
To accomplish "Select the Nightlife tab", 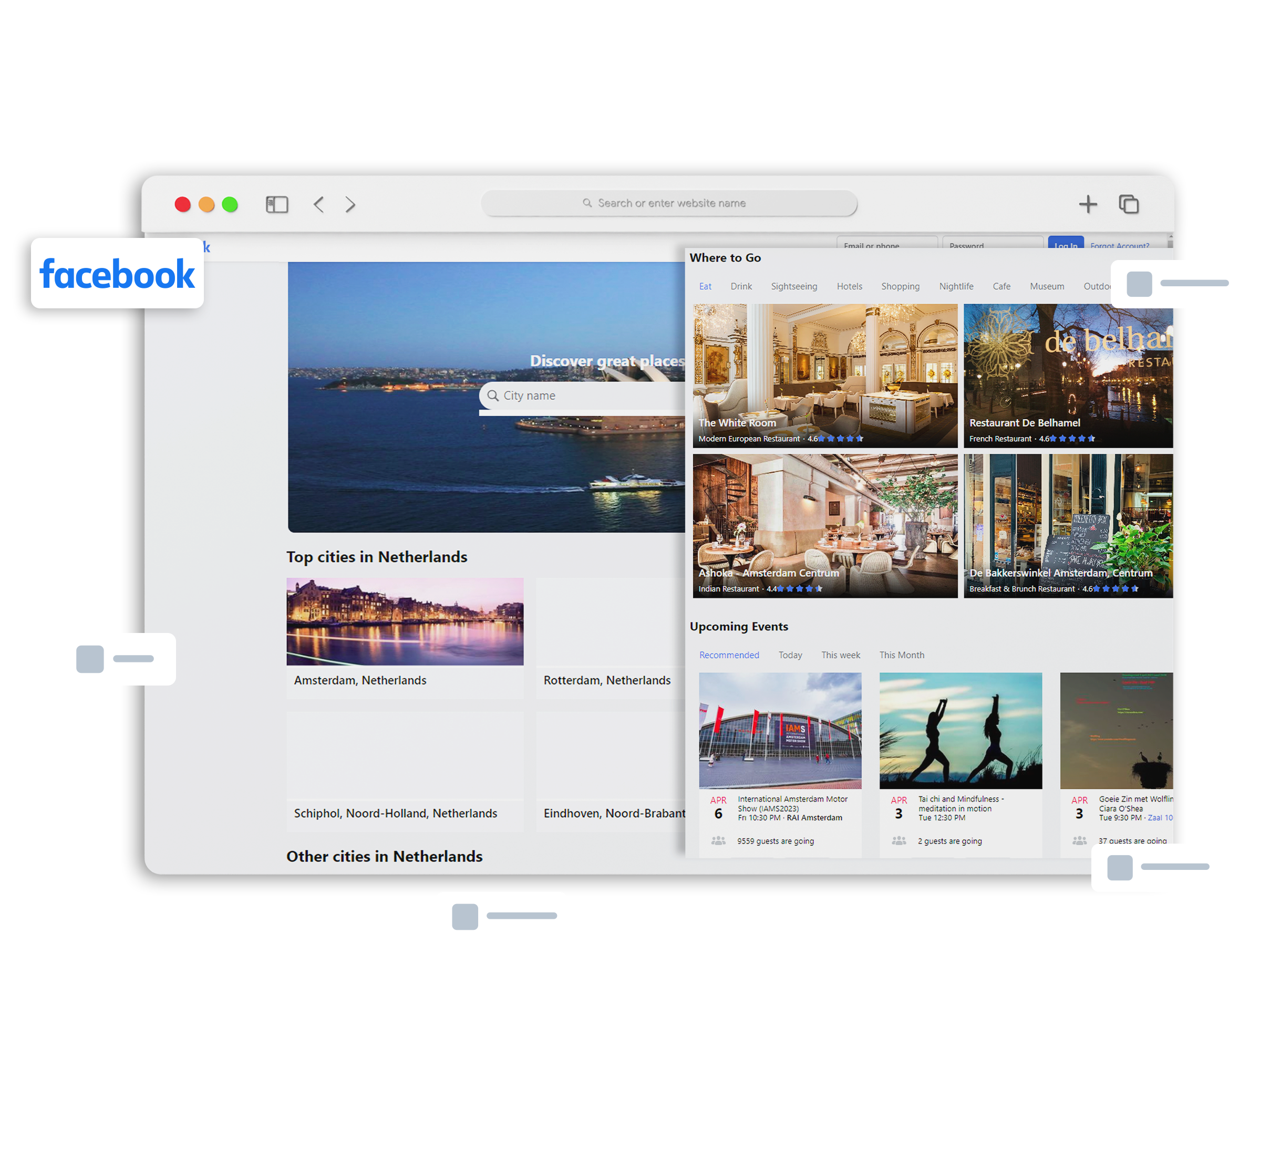I will pyautogui.click(x=956, y=286).
